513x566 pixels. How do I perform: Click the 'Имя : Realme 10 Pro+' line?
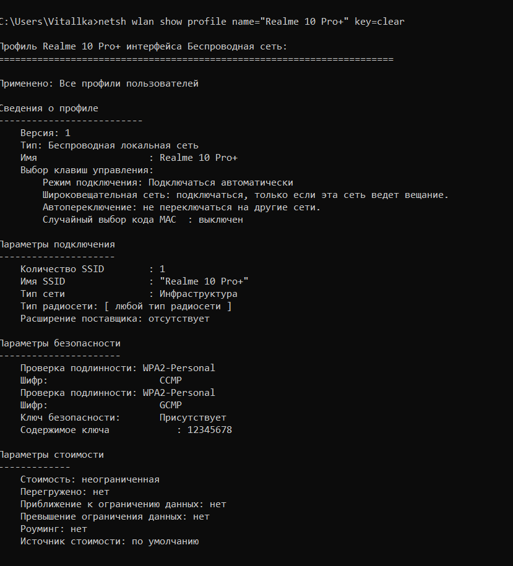coord(129,158)
